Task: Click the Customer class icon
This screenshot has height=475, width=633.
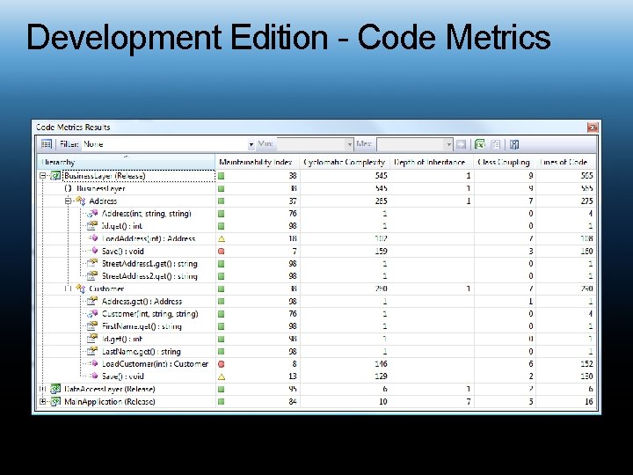Action: pos(80,289)
